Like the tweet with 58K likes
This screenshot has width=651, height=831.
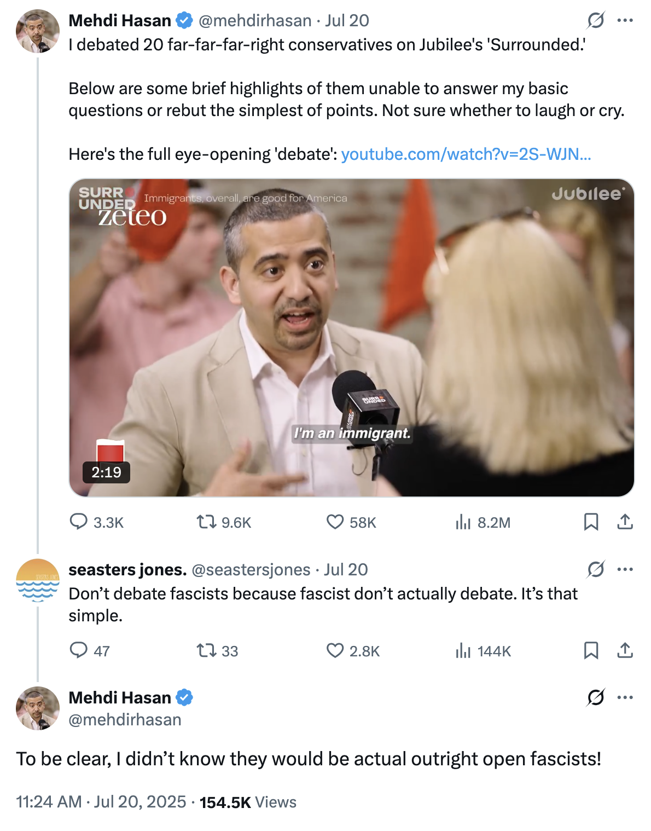pos(335,522)
